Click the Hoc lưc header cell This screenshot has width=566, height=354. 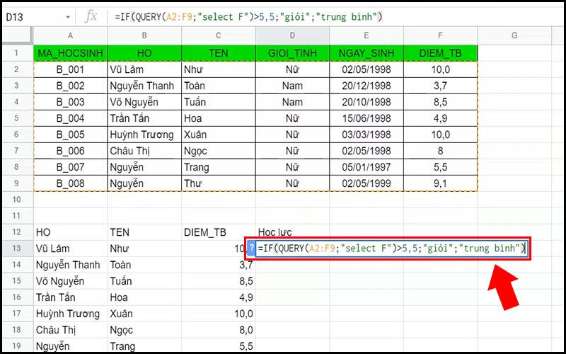tap(292, 232)
